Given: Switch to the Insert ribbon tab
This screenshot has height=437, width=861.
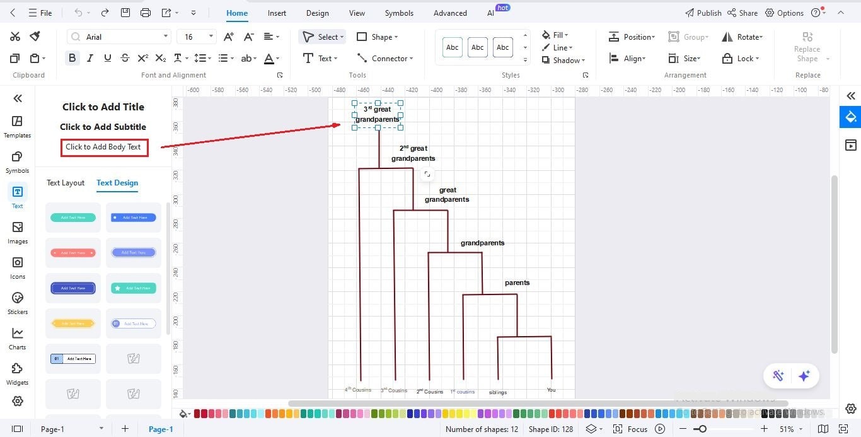Looking at the screenshot, I should (276, 13).
